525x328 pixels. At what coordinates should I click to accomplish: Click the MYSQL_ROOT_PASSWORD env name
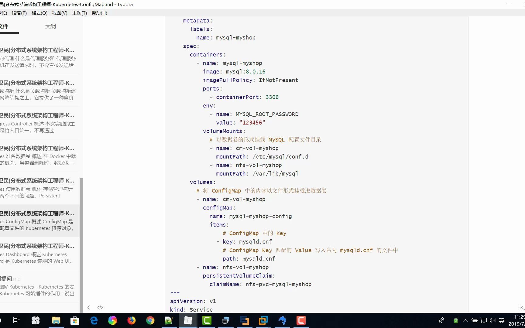tap(267, 114)
